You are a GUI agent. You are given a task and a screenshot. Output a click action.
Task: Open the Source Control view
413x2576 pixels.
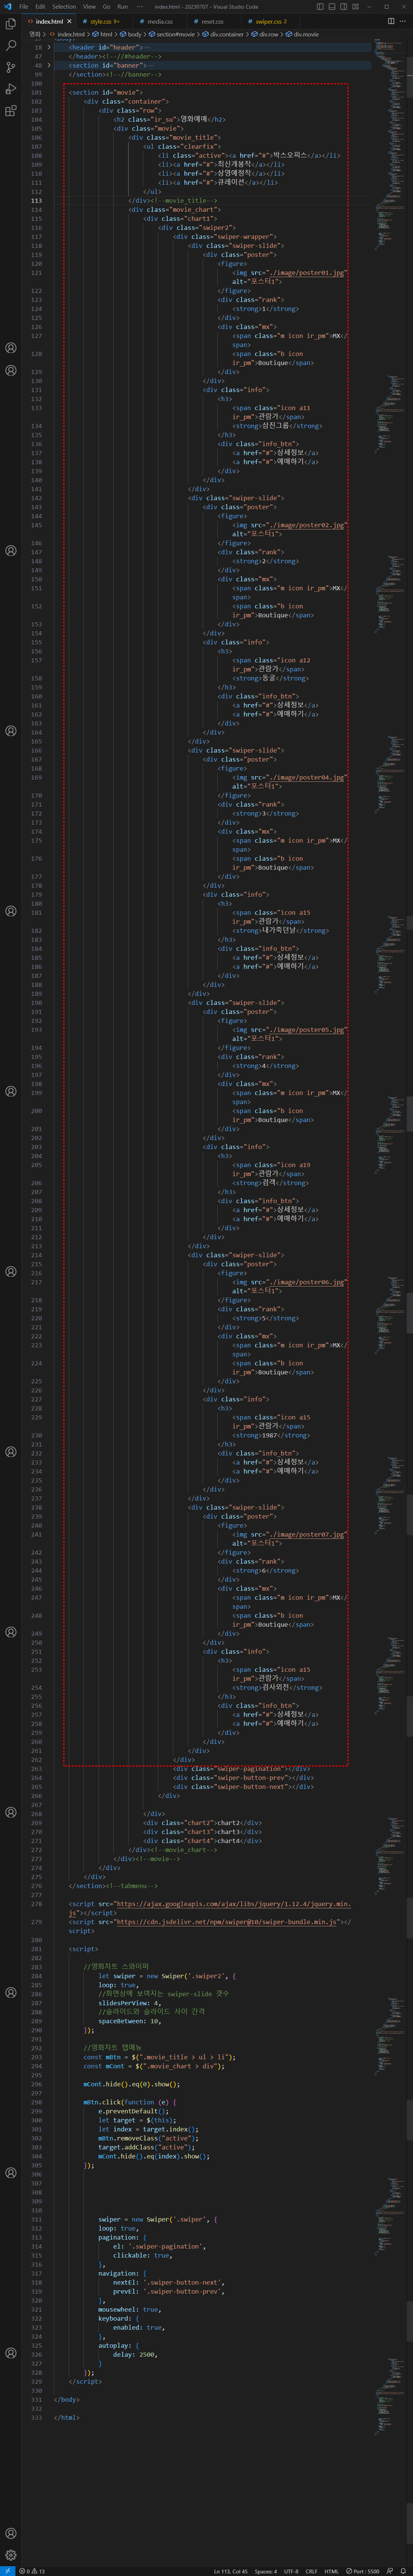pos(11,67)
